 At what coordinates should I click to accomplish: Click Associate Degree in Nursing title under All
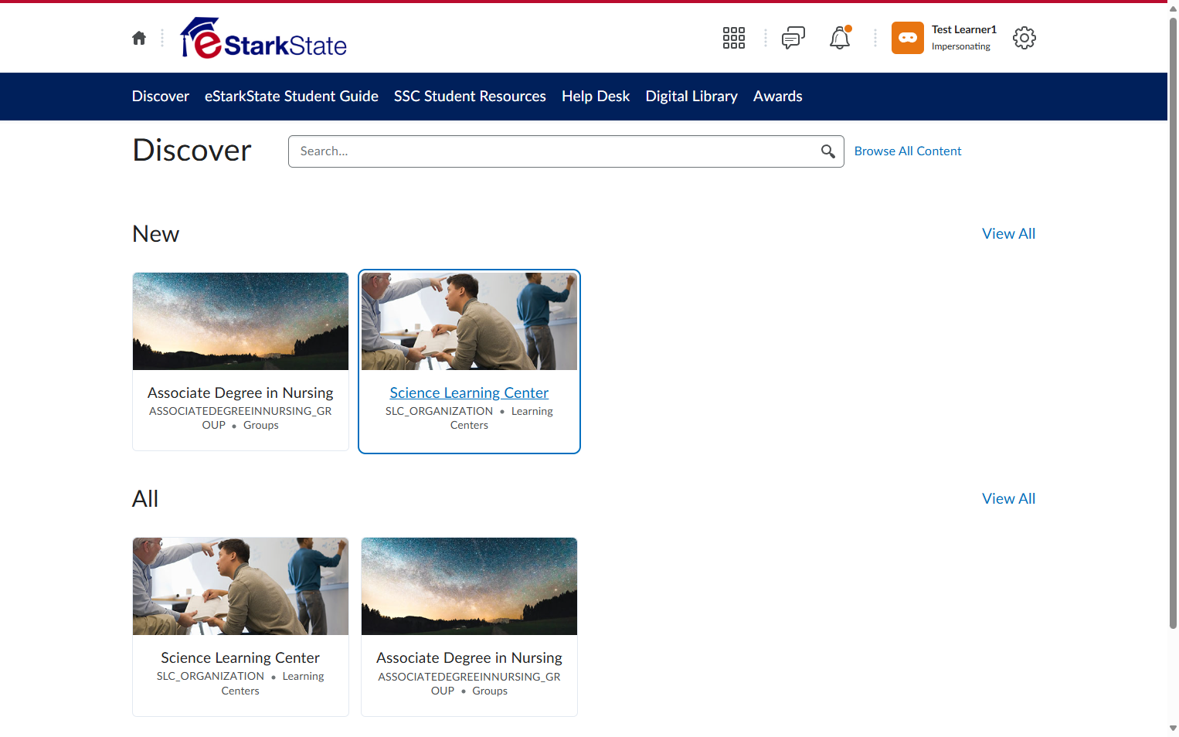pyautogui.click(x=469, y=658)
